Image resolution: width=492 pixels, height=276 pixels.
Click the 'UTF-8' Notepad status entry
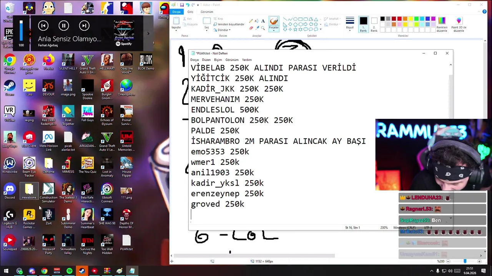(x=428, y=228)
